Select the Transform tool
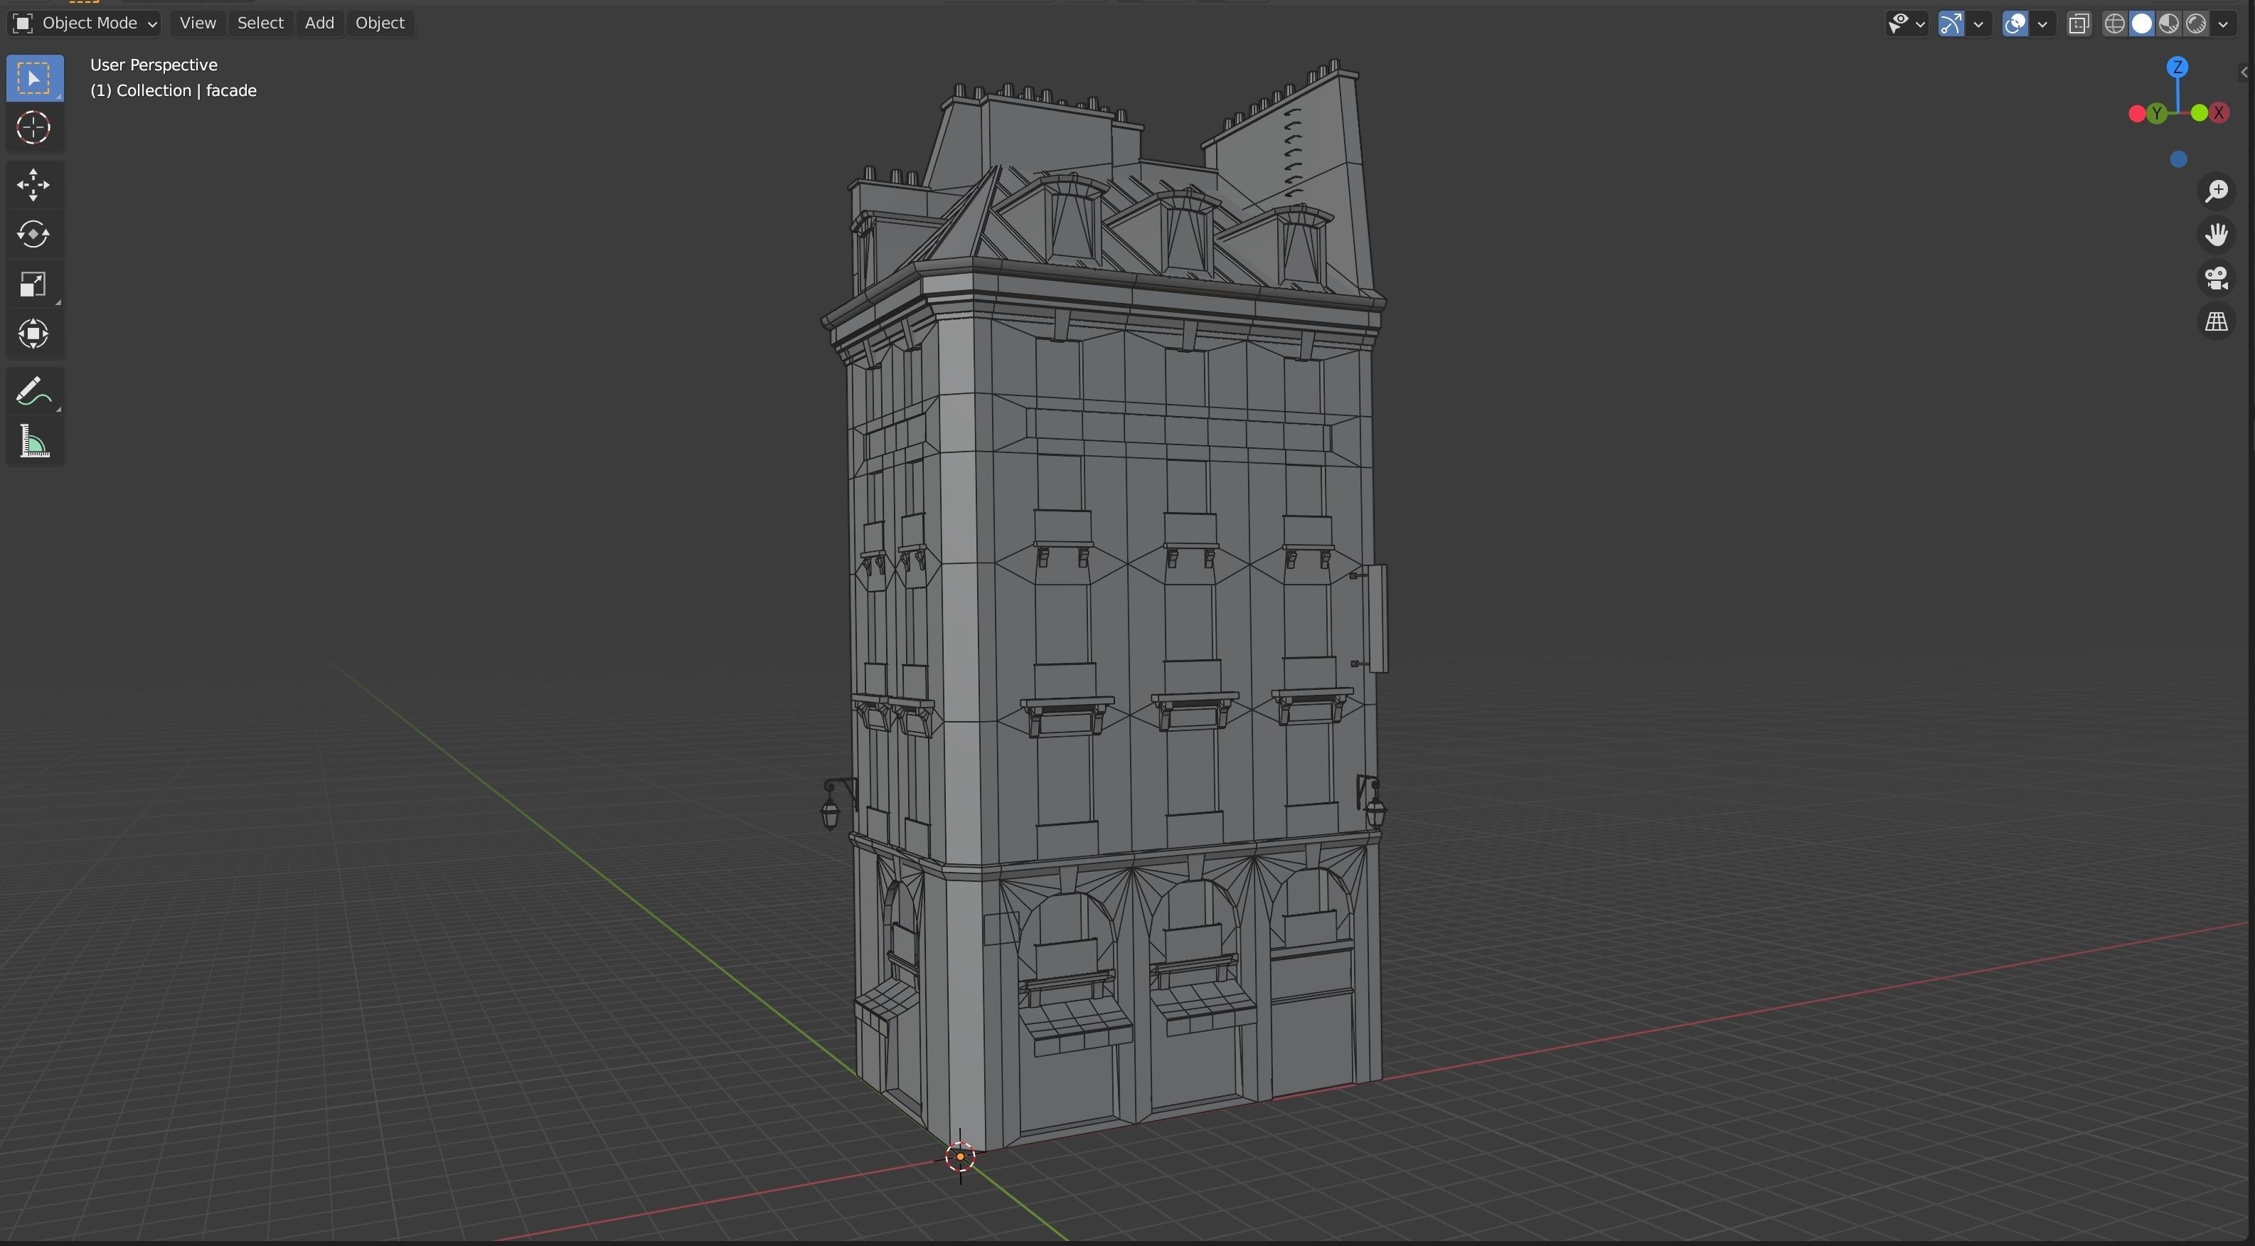Viewport: 2255px width, 1246px height. coord(33,334)
